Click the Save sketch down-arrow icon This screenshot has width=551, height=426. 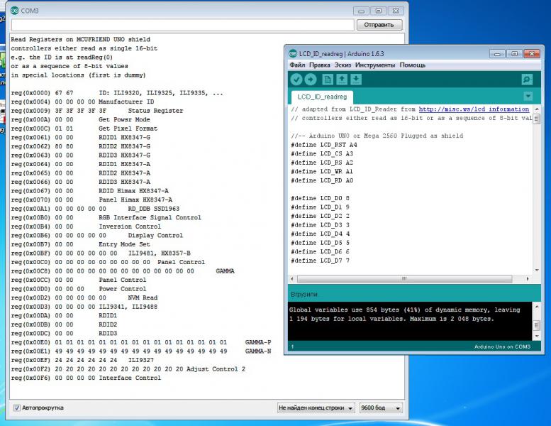(356, 80)
